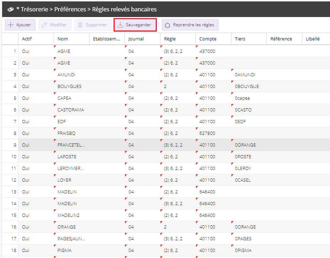Click the 0CASTO tiers cell

(249, 110)
